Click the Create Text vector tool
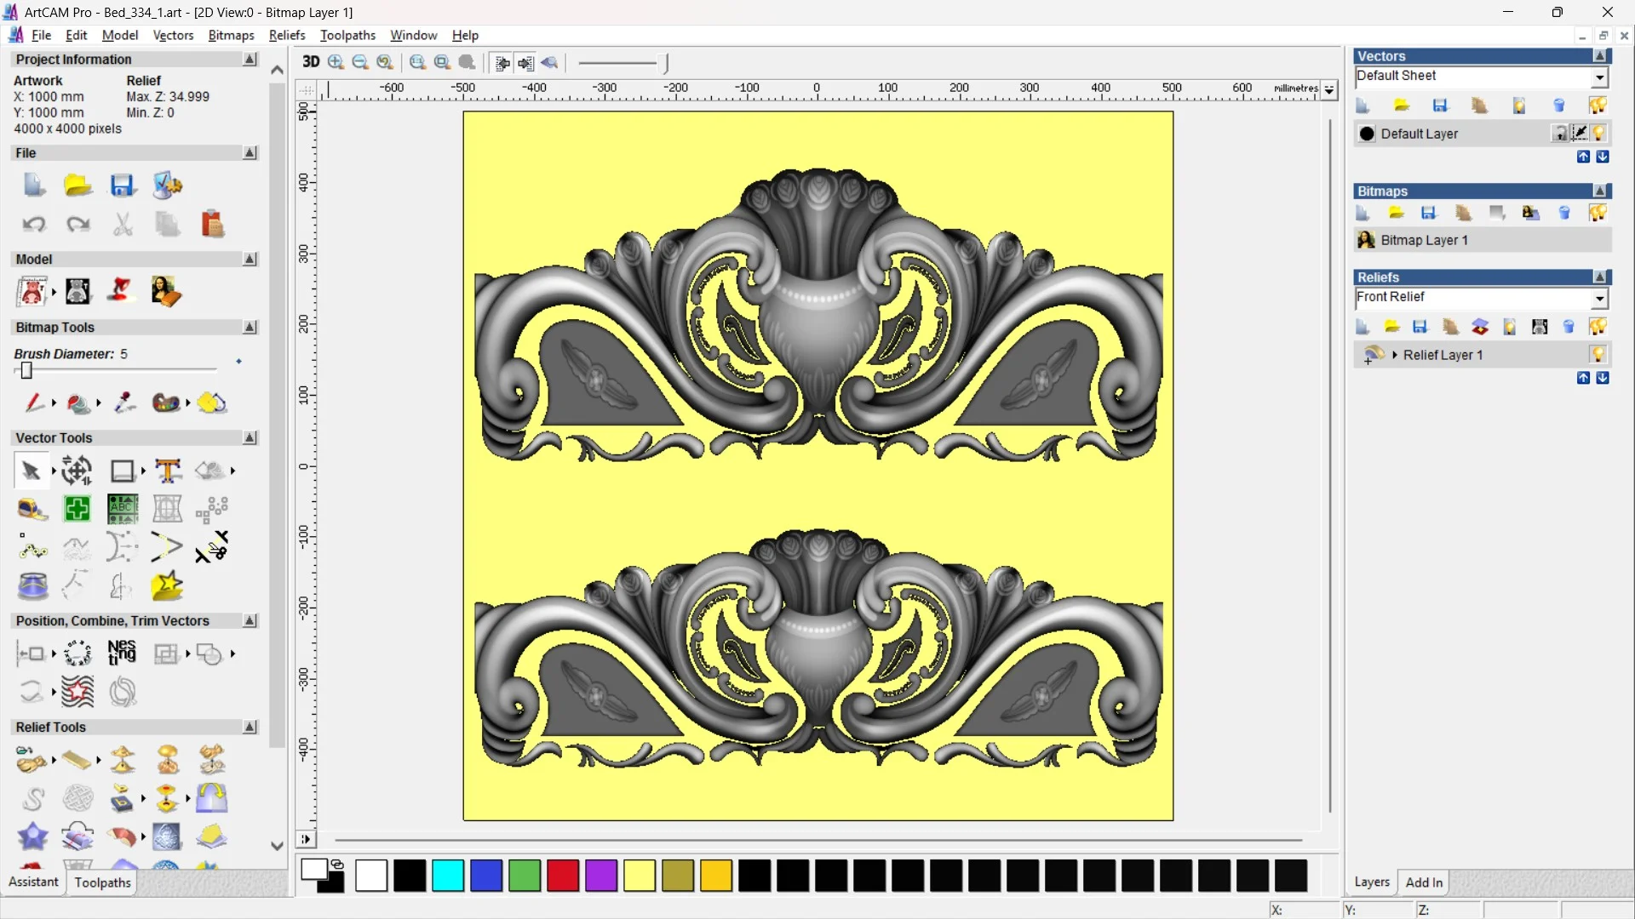 [x=168, y=471]
